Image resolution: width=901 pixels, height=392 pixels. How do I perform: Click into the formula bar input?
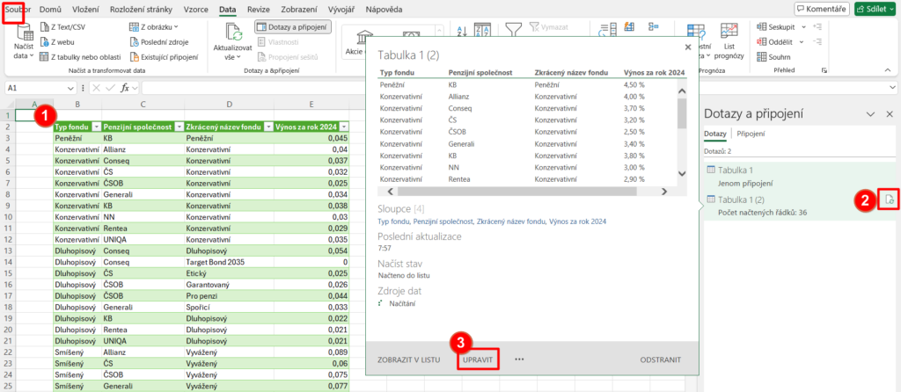point(514,88)
